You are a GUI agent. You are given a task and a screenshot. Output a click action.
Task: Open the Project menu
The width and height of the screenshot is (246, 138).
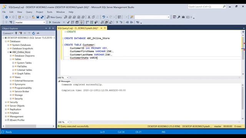[39, 12]
